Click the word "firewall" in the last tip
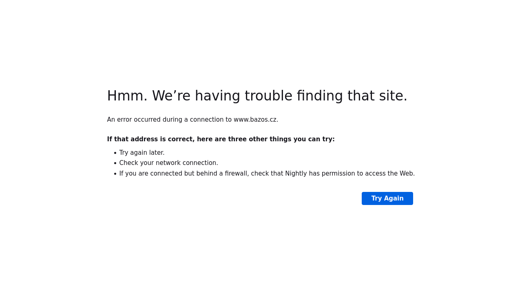 pyautogui.click(x=237, y=174)
